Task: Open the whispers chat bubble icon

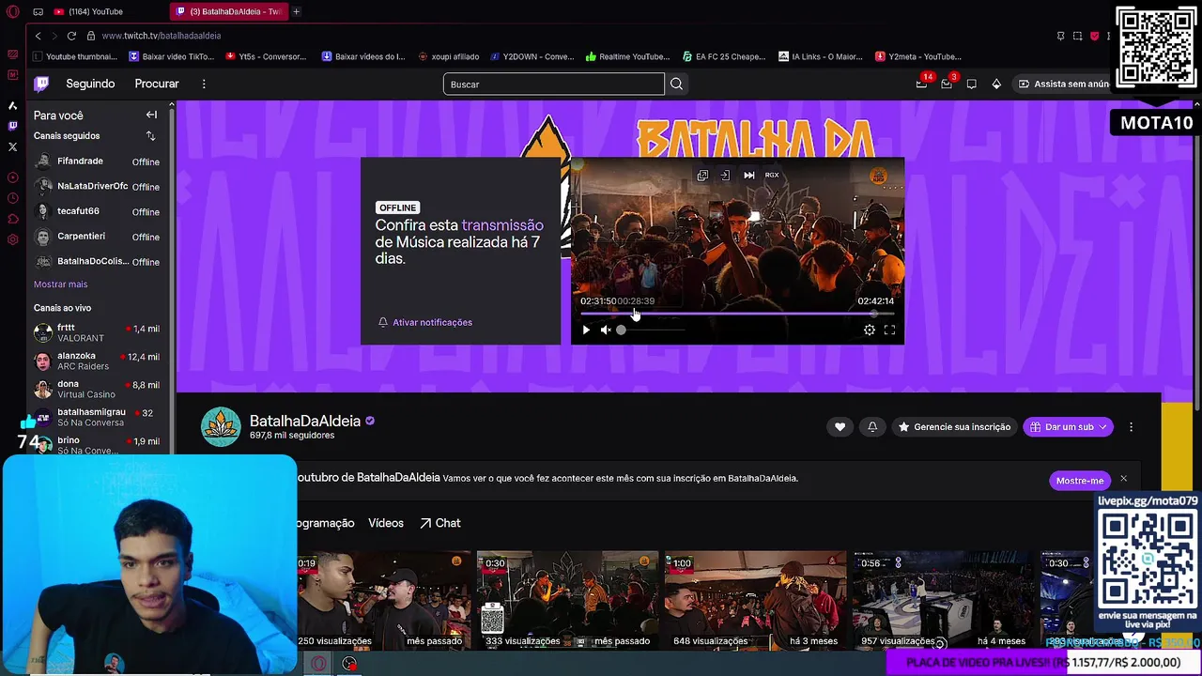Action: click(x=971, y=84)
